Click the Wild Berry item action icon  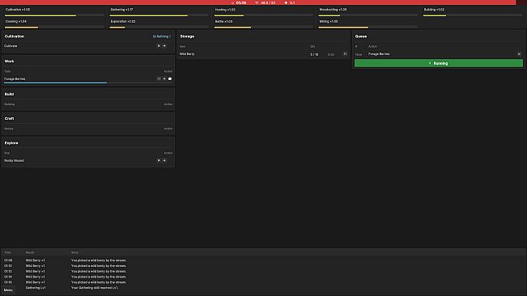[345, 54]
